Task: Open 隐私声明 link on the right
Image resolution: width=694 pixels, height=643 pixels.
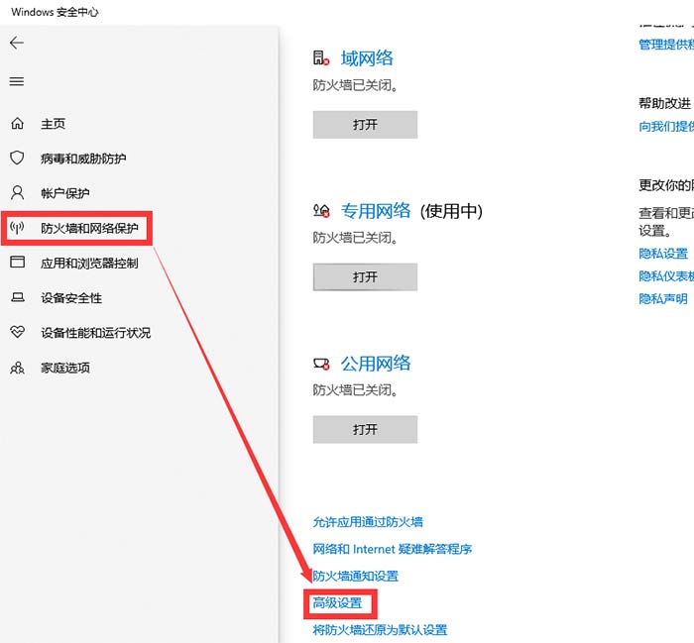Action: 663,299
